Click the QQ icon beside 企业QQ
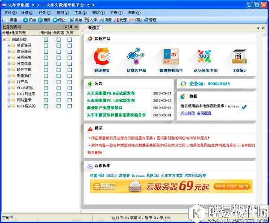Screen dimensions: 269x223 (x=183, y=84)
